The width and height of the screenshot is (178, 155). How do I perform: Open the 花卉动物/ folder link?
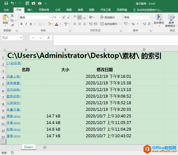[x=14, y=90]
